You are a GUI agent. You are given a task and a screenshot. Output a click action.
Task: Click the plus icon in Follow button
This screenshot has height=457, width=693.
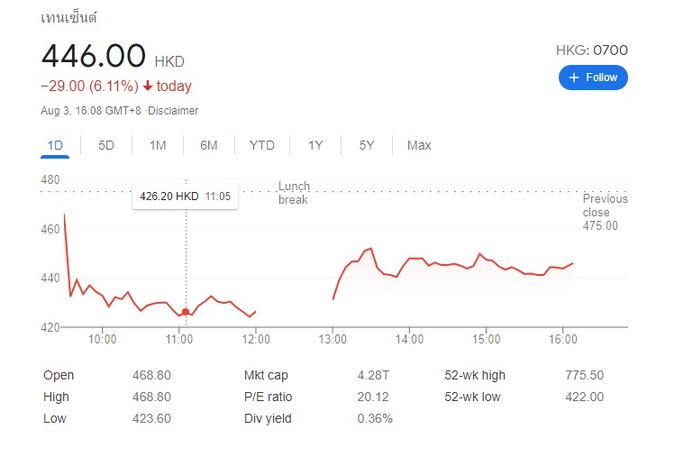574,78
